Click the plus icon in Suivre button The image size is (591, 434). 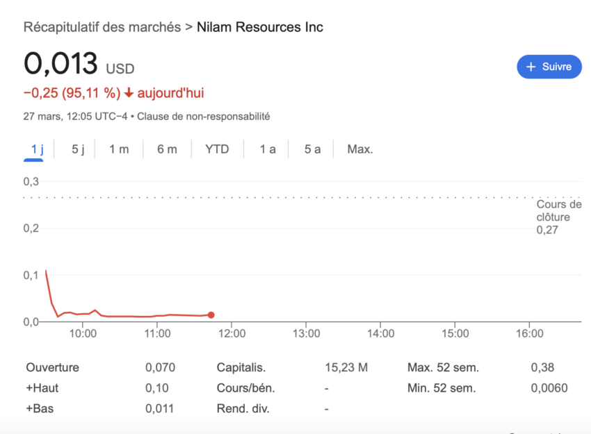coord(531,67)
